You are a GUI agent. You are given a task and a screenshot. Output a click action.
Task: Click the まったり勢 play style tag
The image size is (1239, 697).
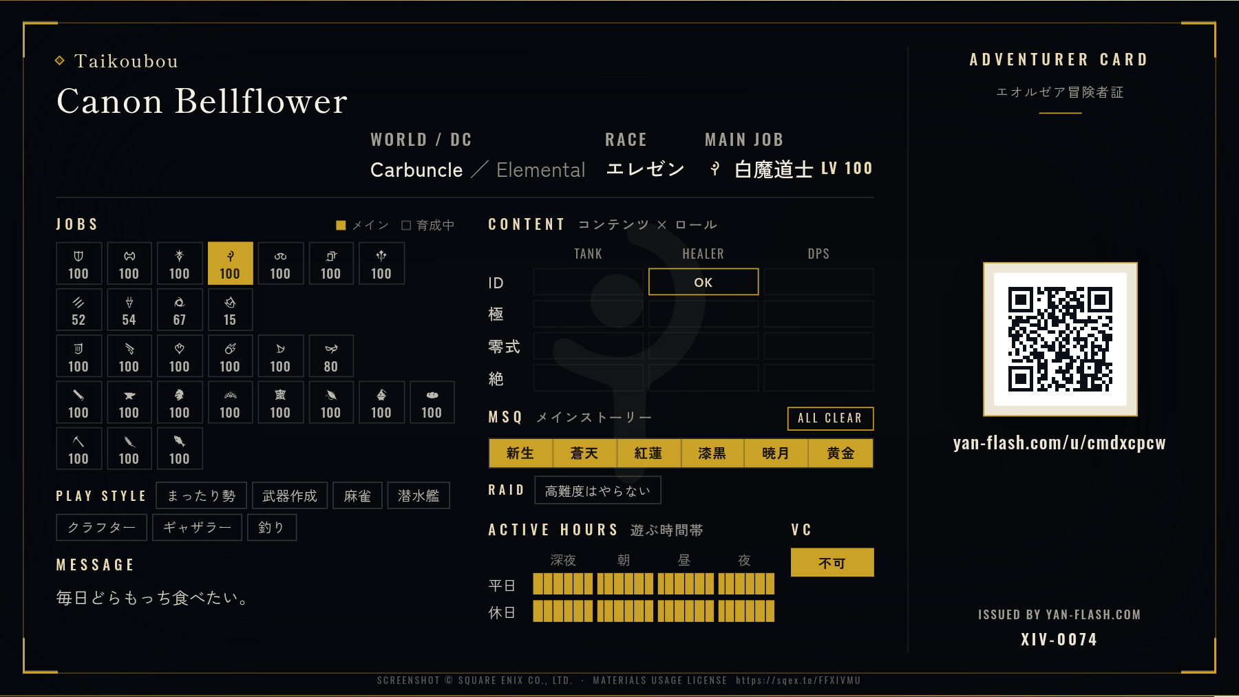(201, 495)
